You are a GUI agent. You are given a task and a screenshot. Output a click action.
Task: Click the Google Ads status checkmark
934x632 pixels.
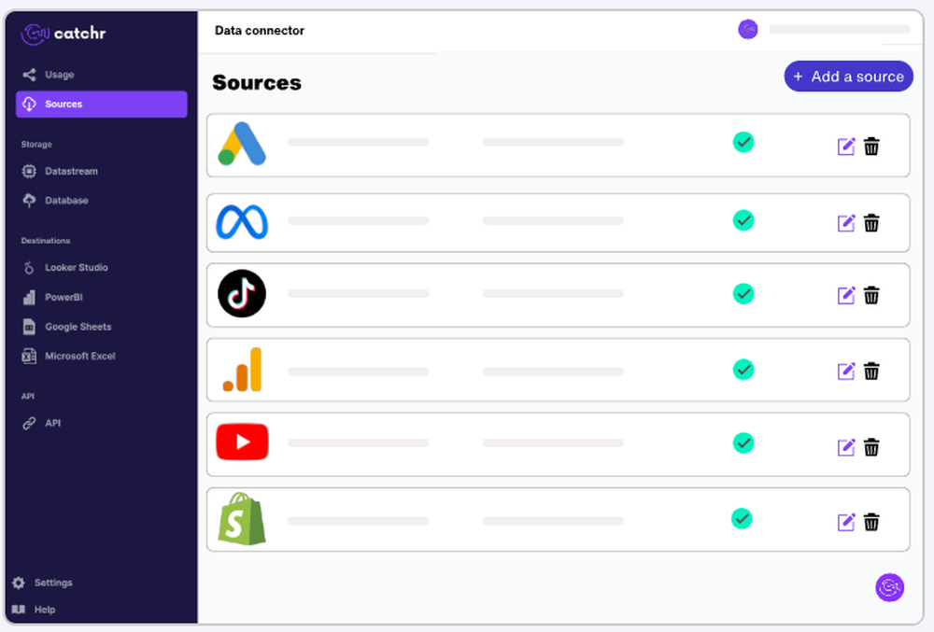click(x=743, y=142)
